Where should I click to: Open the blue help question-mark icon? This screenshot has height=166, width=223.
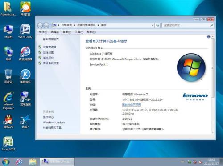pos(209,36)
